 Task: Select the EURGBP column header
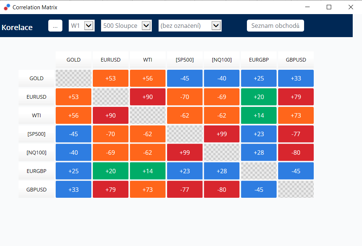tap(259, 60)
